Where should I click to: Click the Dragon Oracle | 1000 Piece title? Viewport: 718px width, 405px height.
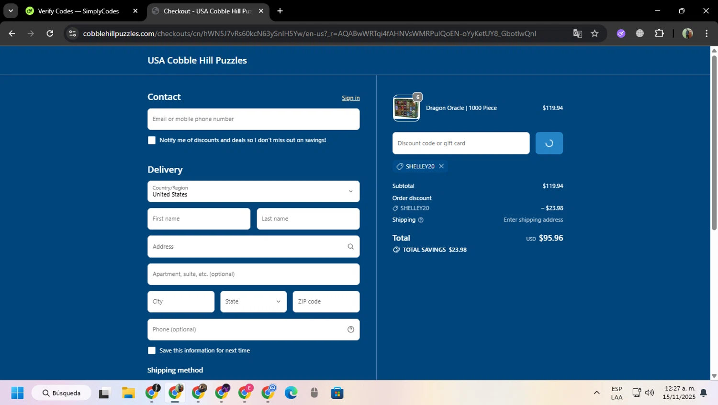tap(461, 108)
